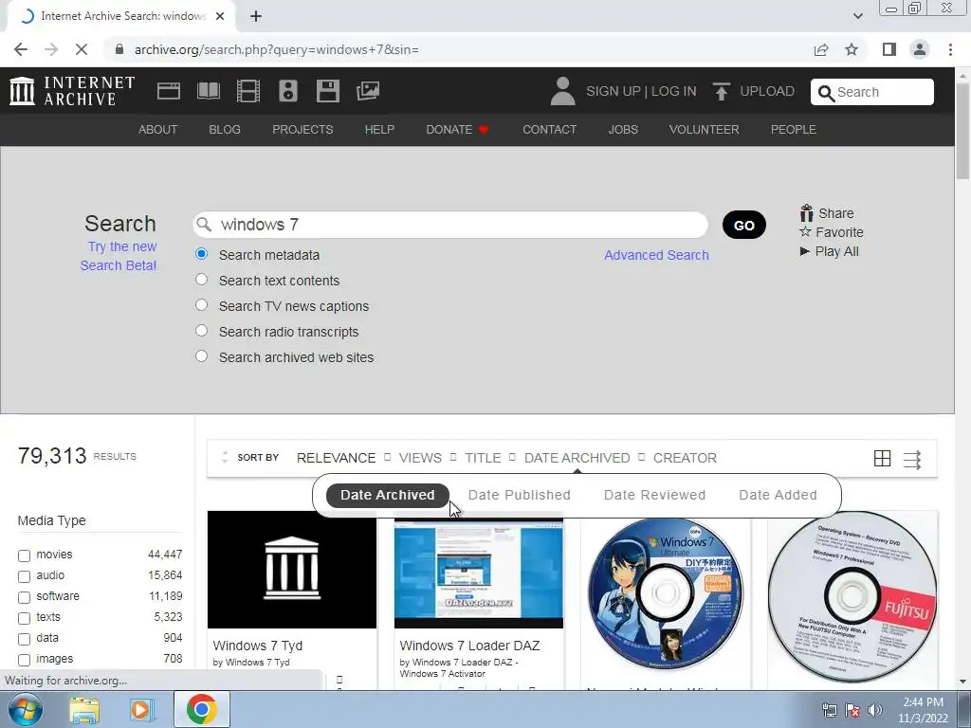
Task: Open Chrome three-dot menu
Action: click(950, 49)
